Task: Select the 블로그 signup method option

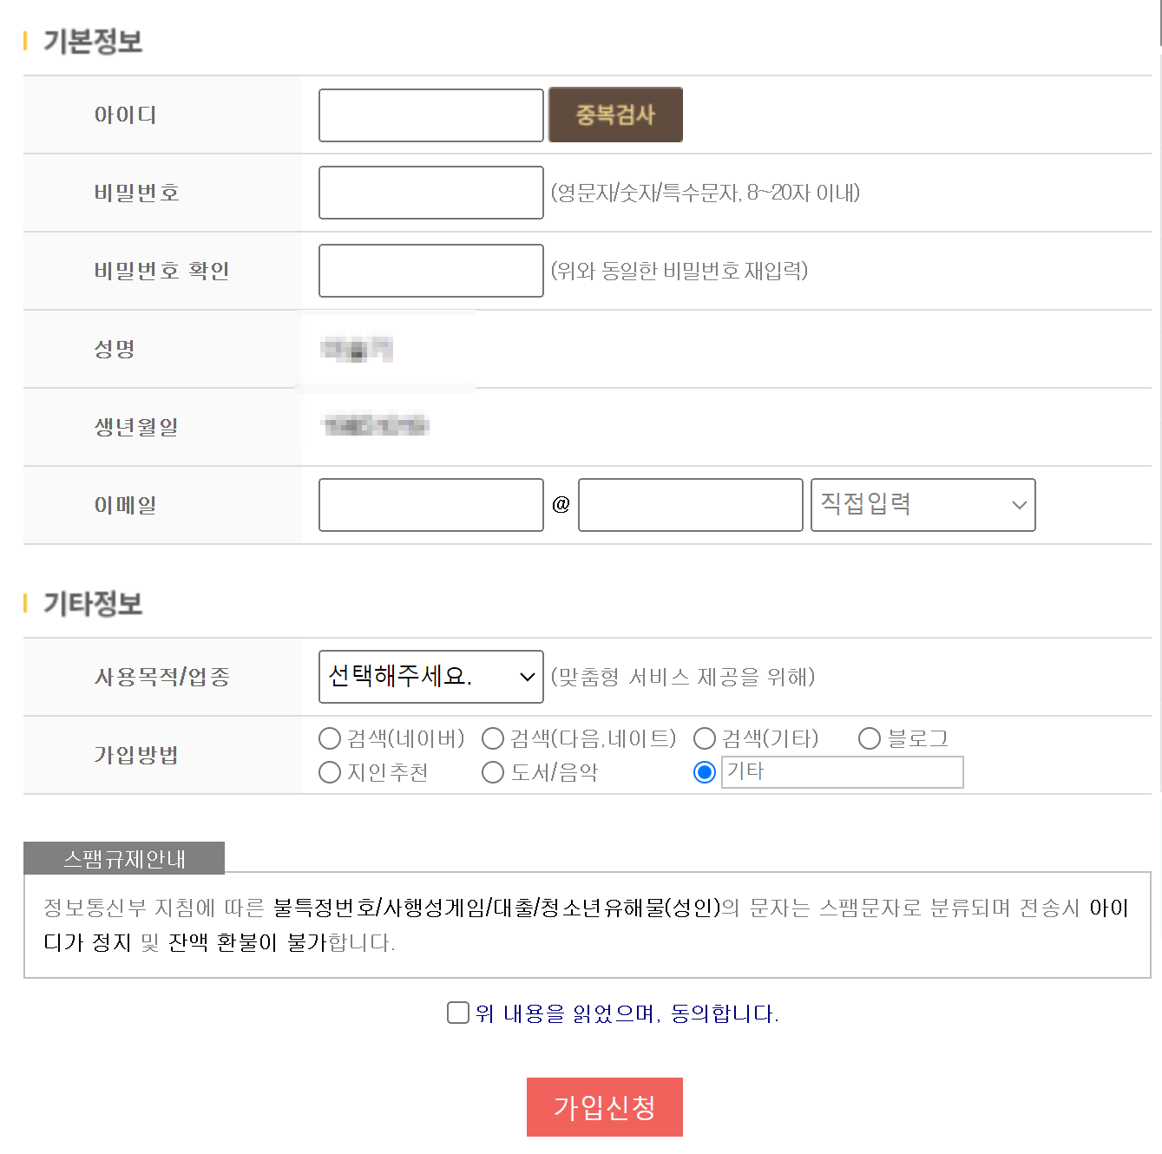Action: point(870,738)
